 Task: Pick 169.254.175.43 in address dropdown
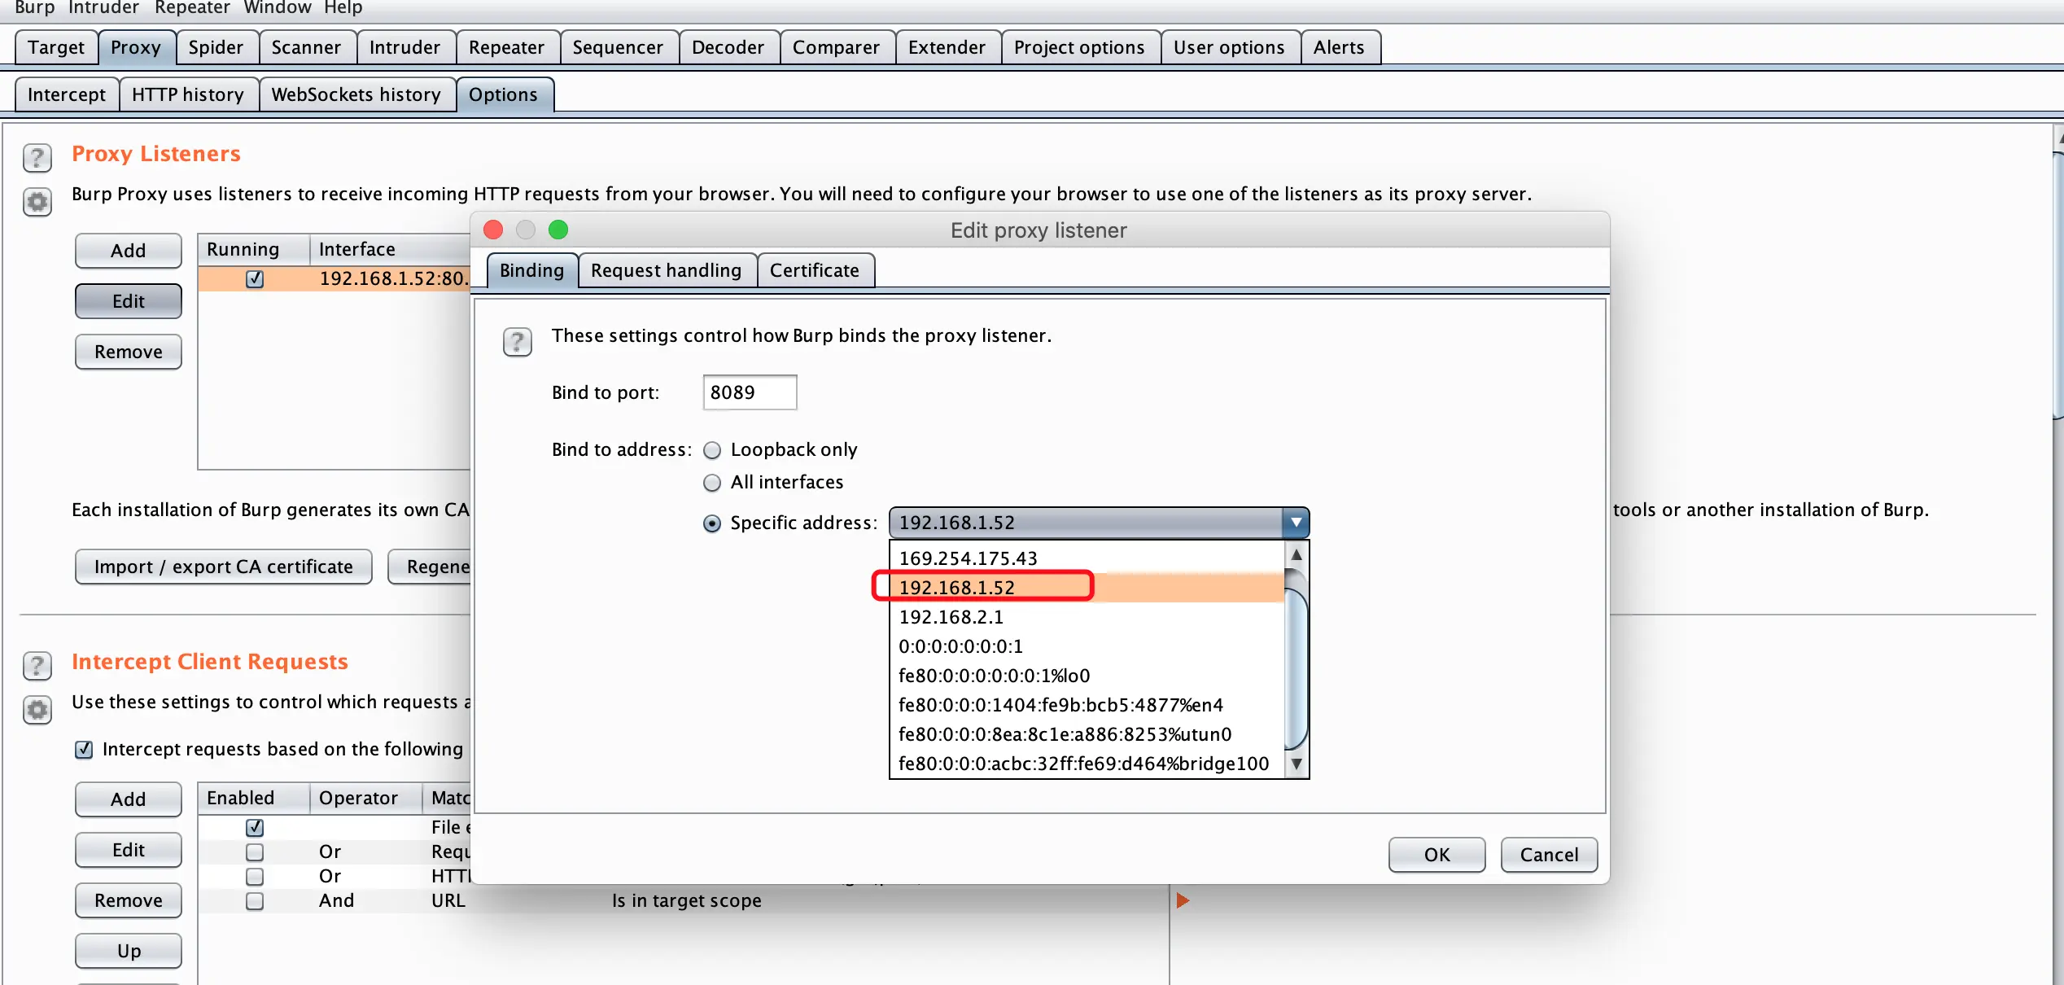(968, 558)
